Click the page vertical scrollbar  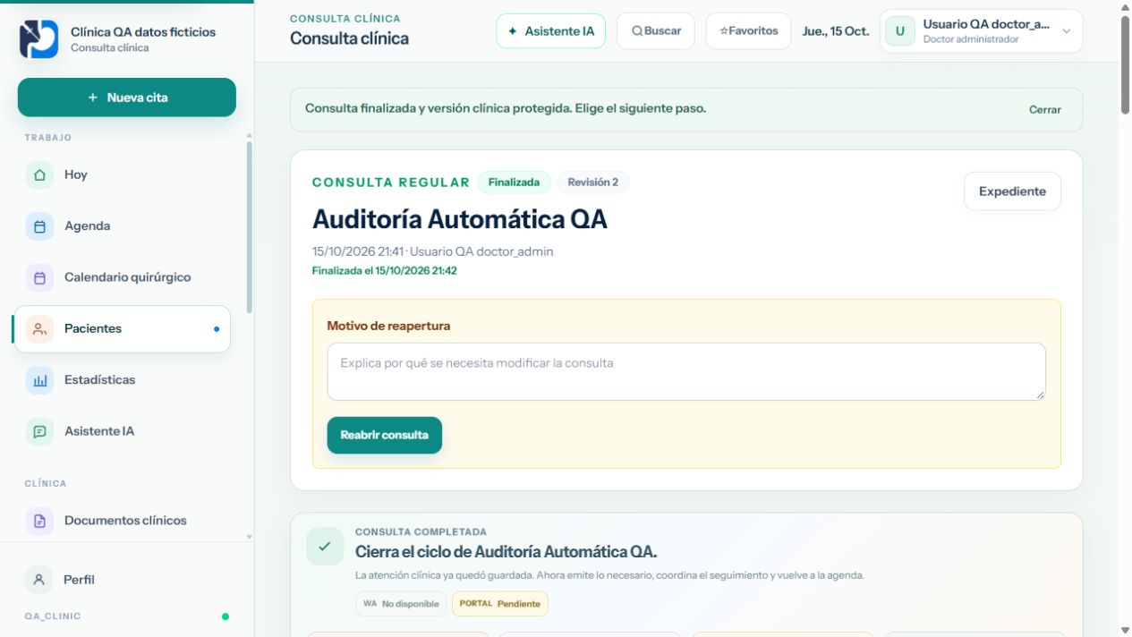pos(1125,64)
